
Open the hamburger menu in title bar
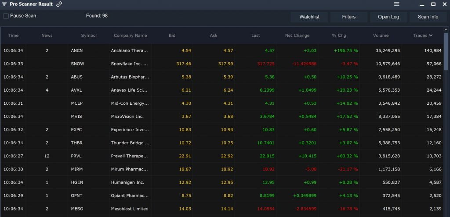(x=396, y=4)
